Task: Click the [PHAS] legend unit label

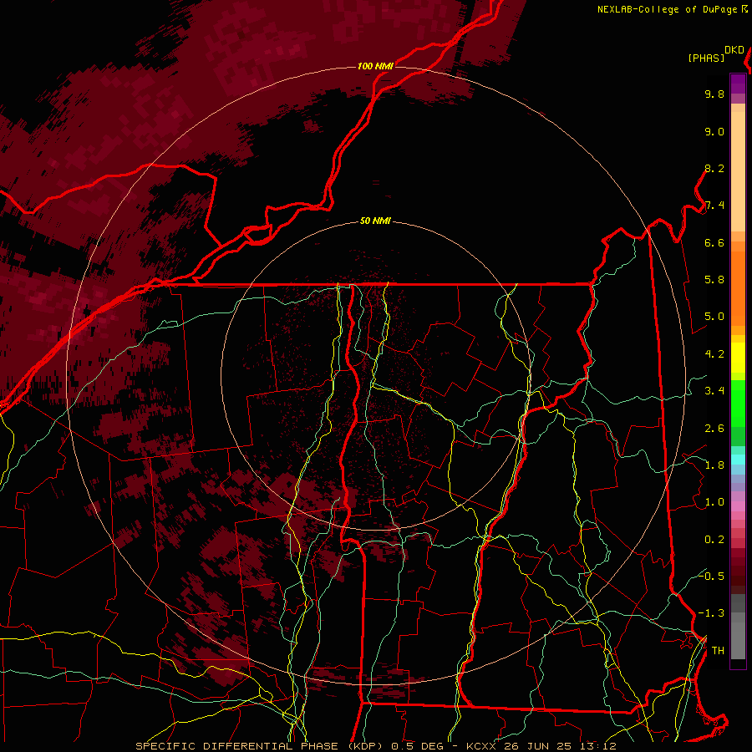Action: 706,58
